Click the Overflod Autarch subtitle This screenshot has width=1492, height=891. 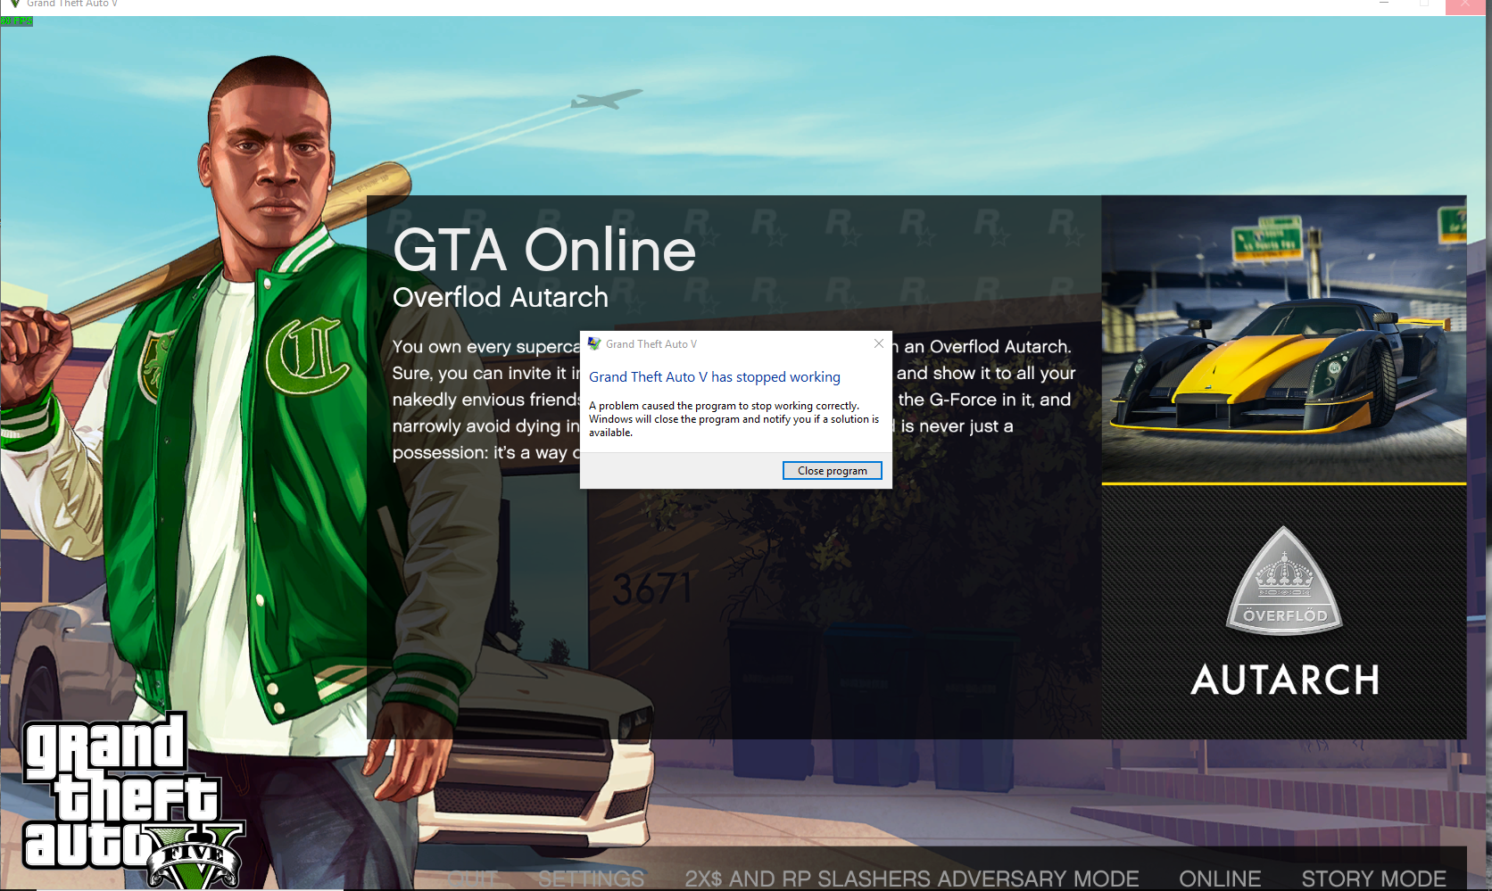tap(500, 297)
